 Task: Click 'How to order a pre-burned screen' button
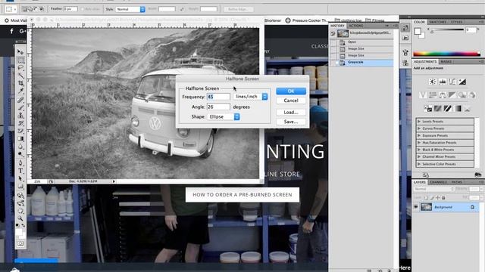point(242,195)
